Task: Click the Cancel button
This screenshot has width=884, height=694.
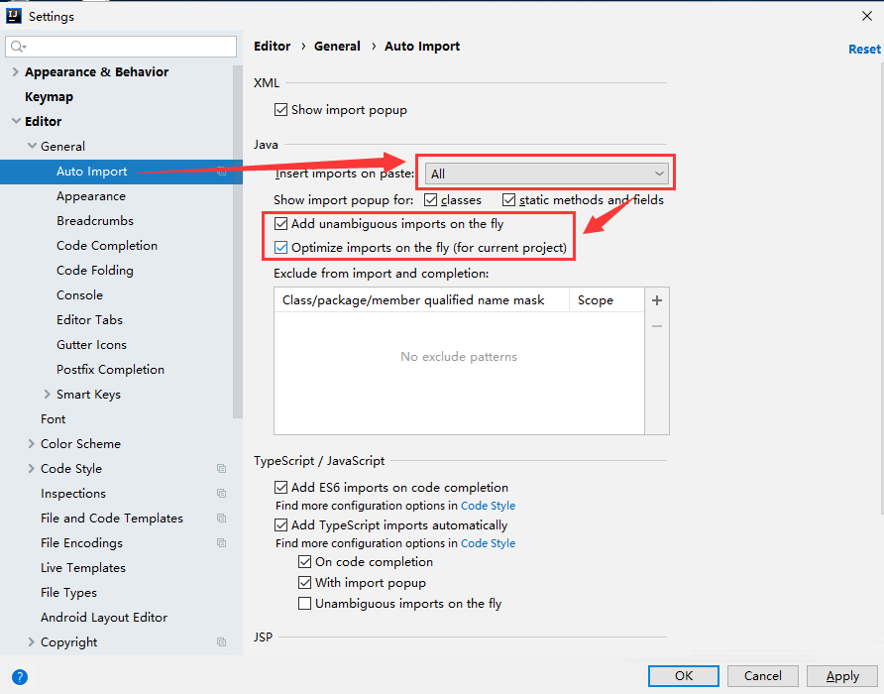Action: point(763,676)
